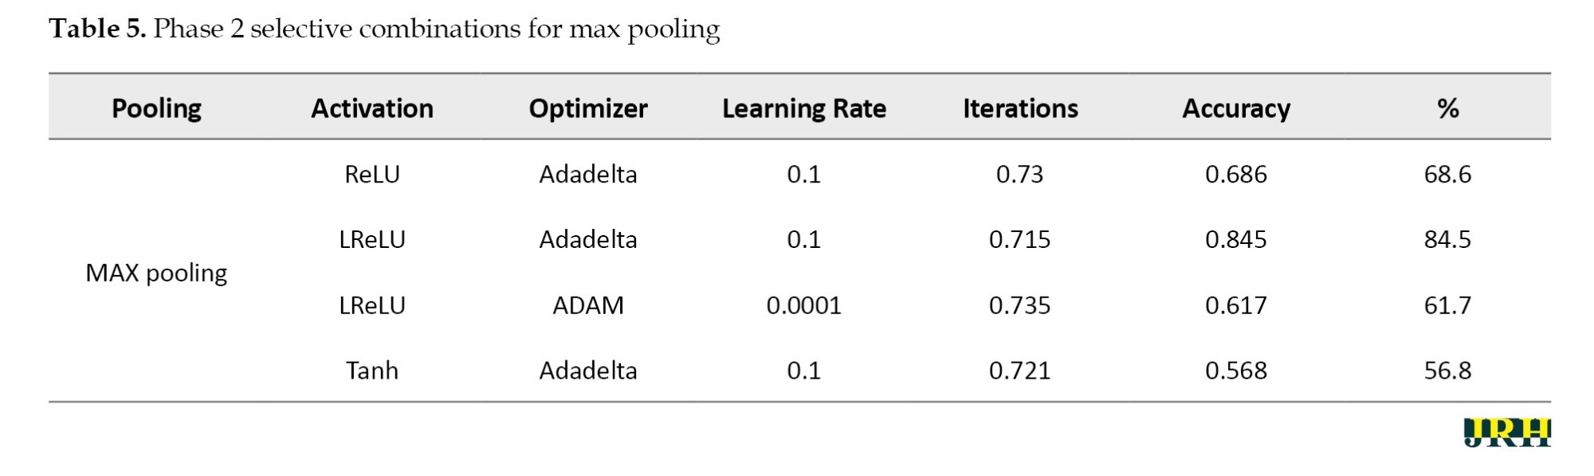The width and height of the screenshot is (1594, 476).
Task: Select the Iterations column header
Action: [1020, 108]
